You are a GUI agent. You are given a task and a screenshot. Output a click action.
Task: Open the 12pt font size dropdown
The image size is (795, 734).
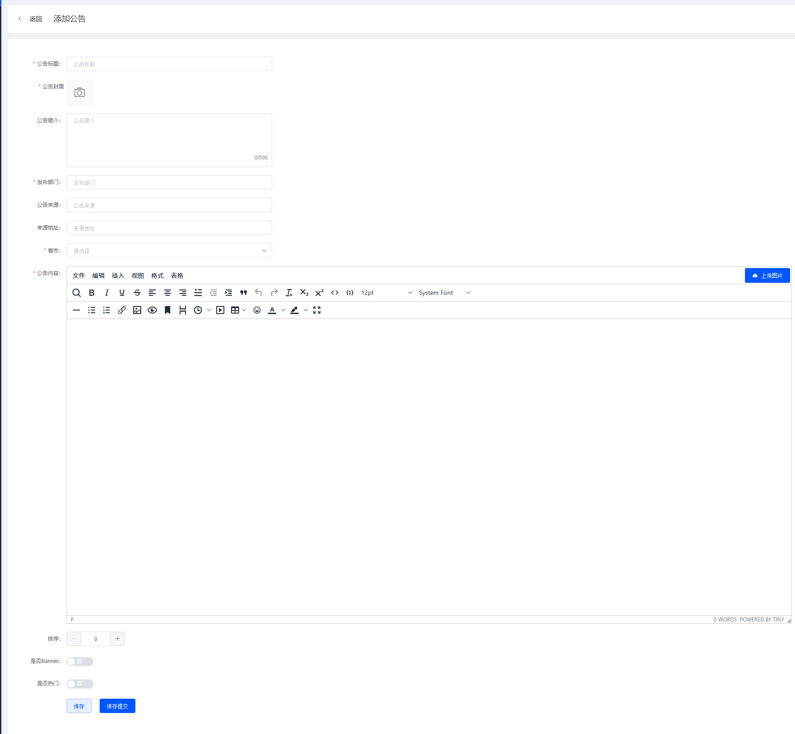pos(387,293)
